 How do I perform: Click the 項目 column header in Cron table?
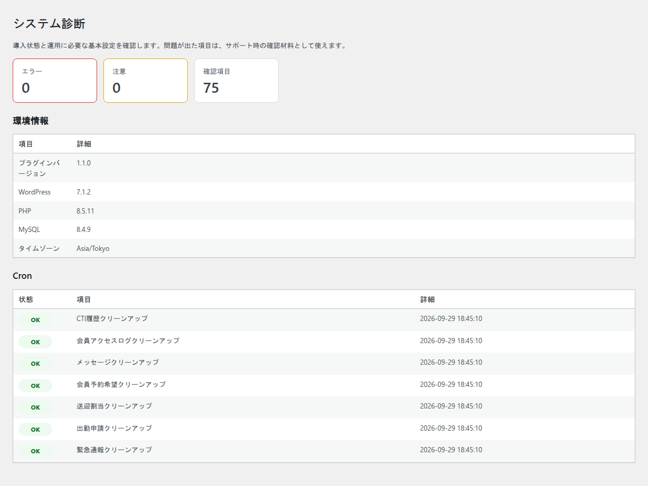click(x=84, y=299)
